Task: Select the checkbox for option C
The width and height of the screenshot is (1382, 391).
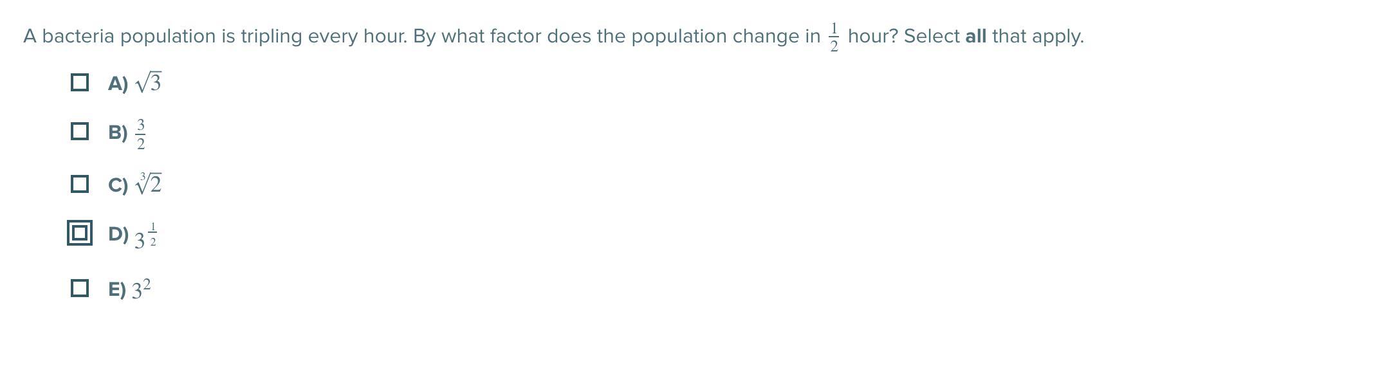Action: pyautogui.click(x=79, y=184)
